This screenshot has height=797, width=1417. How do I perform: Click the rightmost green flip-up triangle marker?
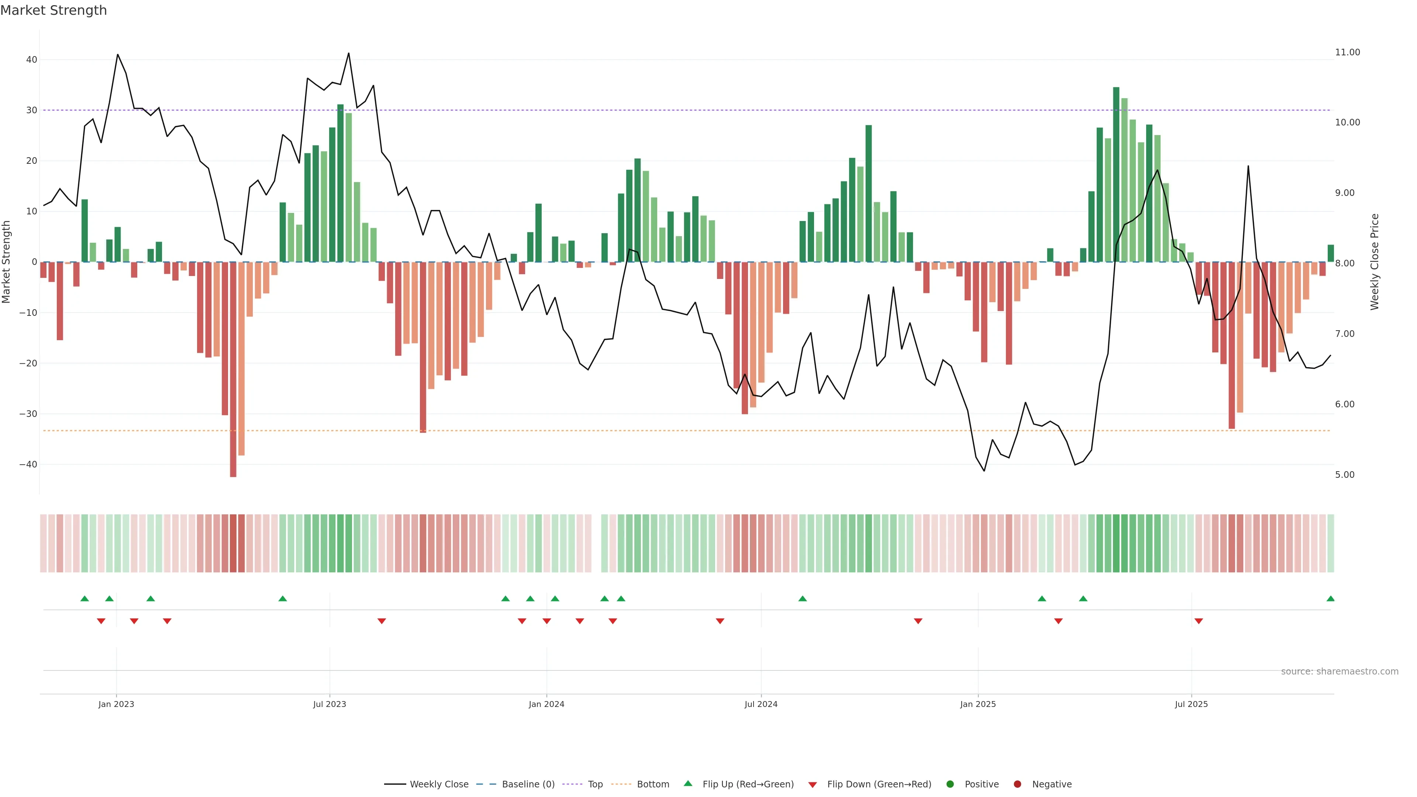1330,598
